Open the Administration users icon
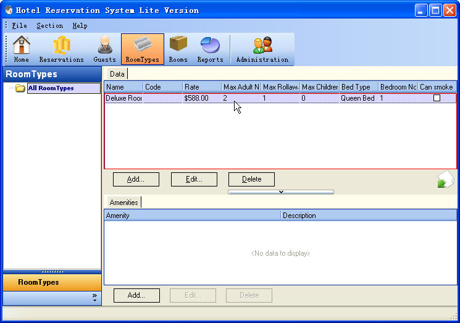 (x=262, y=49)
